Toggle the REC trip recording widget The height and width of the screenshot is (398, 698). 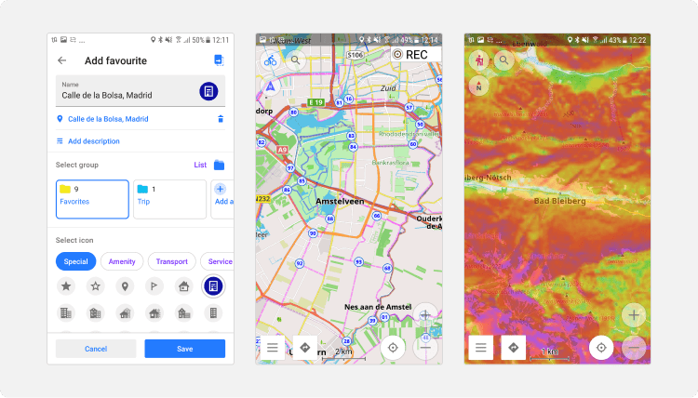410,55
